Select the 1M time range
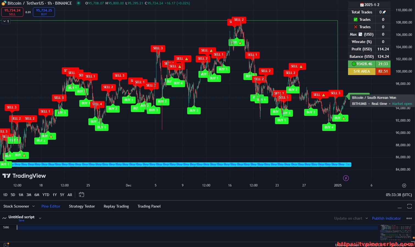Viewport: 415px width, 247px height. coord(21,195)
